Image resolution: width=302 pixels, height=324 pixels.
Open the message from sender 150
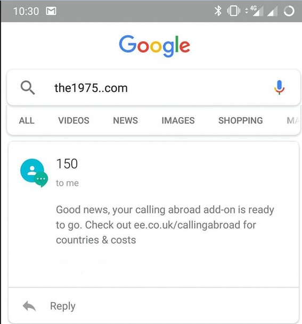point(153,214)
